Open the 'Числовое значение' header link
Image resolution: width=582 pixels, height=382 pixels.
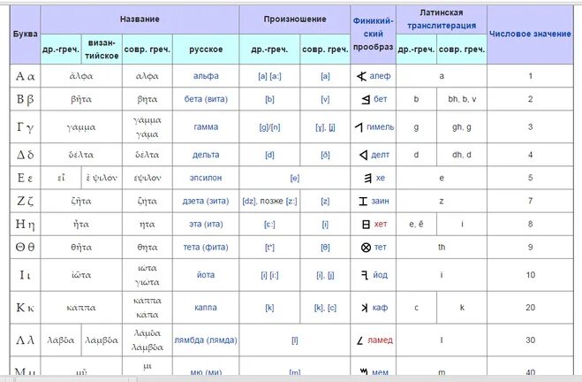pyautogui.click(x=530, y=34)
